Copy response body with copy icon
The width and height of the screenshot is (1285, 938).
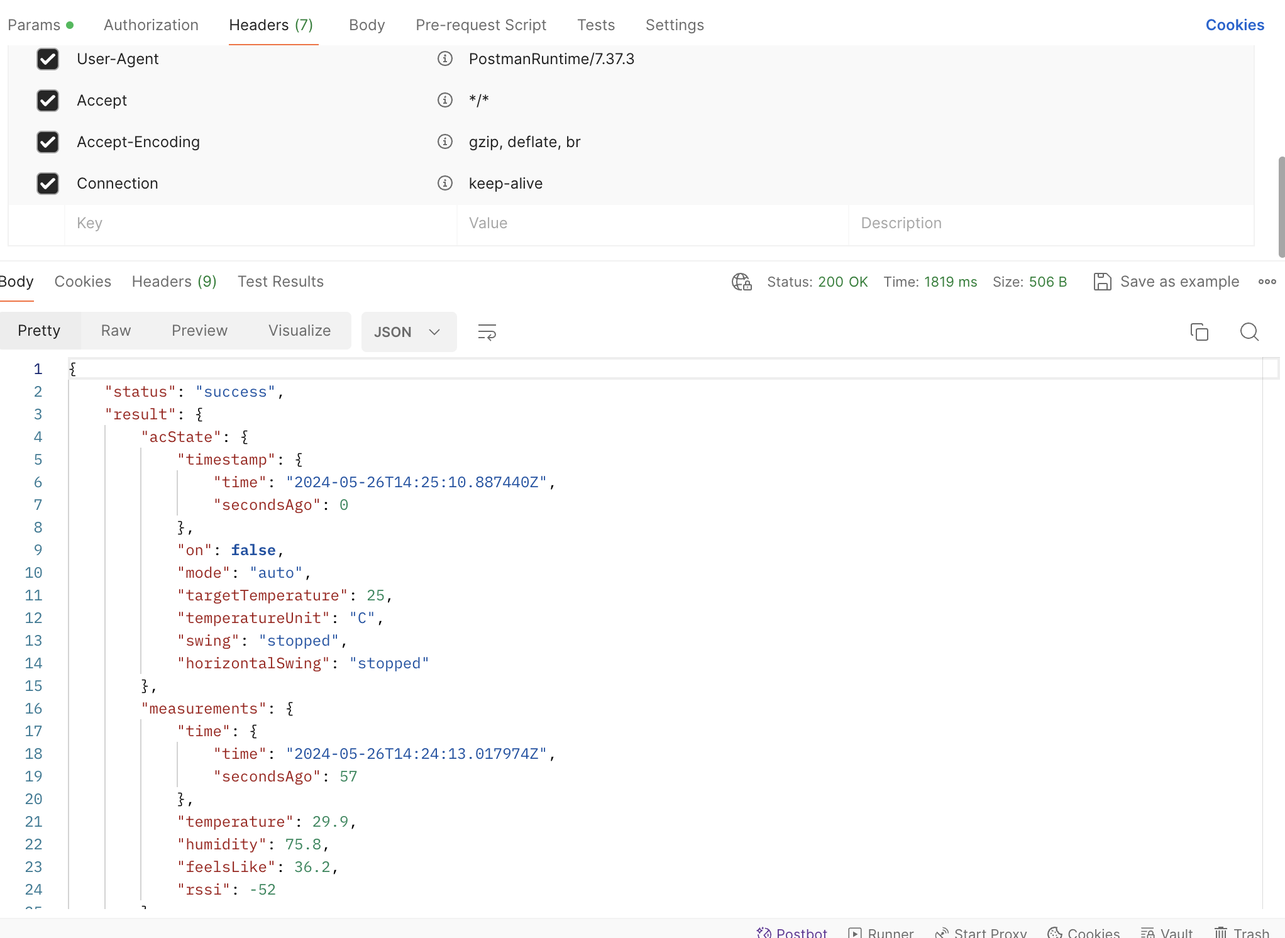1199,332
